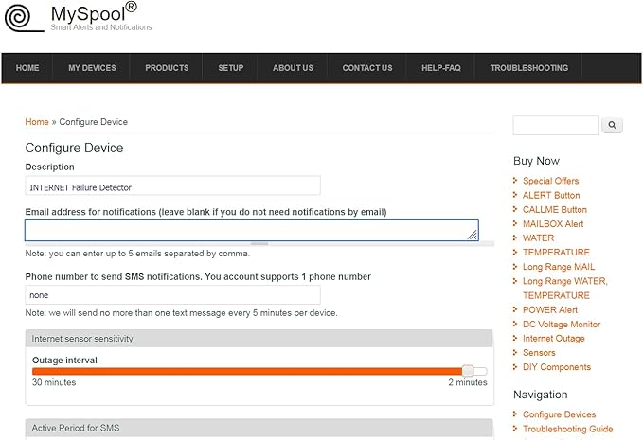Open Configure Devices navigation link
This screenshot has height=440, width=643.
559,414
